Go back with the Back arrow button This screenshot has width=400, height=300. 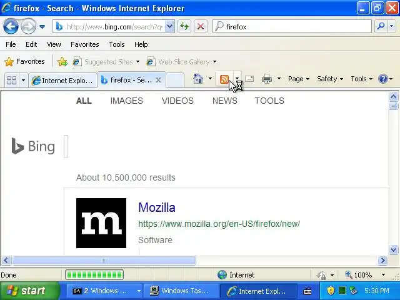pyautogui.click(x=11, y=26)
